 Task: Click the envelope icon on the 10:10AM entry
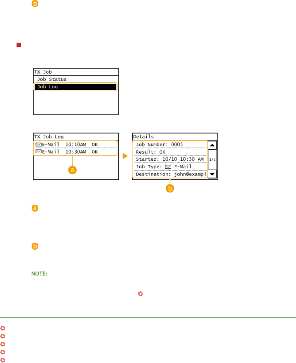38,144
